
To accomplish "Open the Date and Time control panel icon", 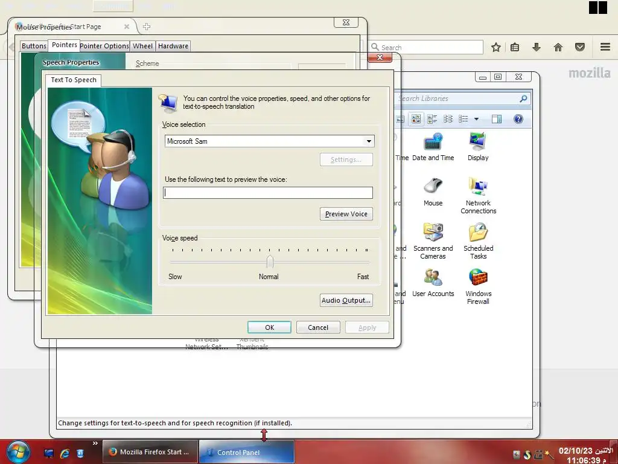I will (x=433, y=147).
